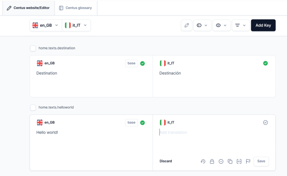The image size is (287, 176).
Task: Open the filter options icon in the toolbar
Action: point(240,25)
